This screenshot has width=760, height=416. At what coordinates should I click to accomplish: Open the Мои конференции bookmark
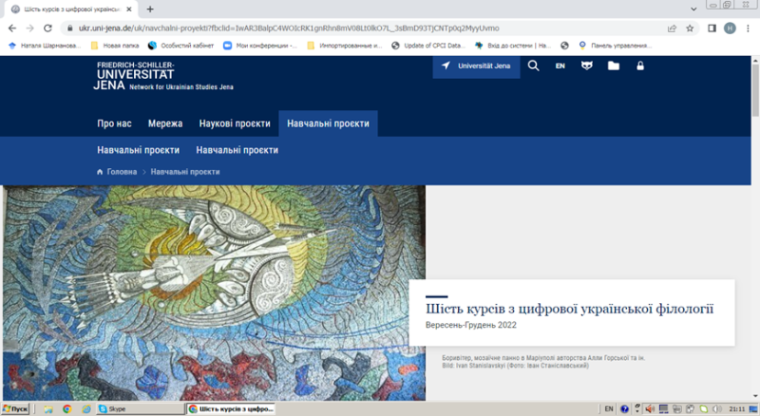tap(260, 46)
